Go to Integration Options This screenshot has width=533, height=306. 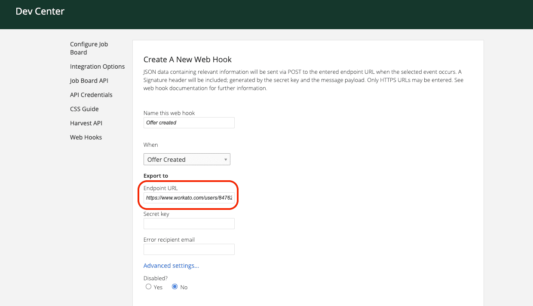click(97, 67)
